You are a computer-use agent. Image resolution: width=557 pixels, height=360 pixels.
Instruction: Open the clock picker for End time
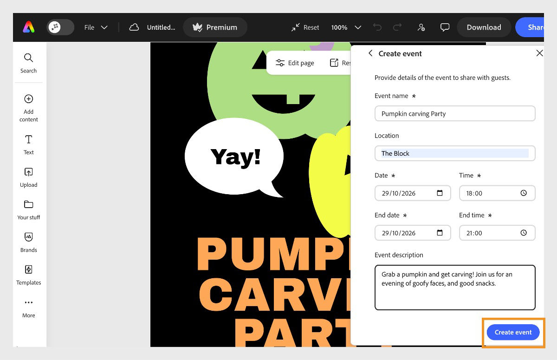pos(524,233)
